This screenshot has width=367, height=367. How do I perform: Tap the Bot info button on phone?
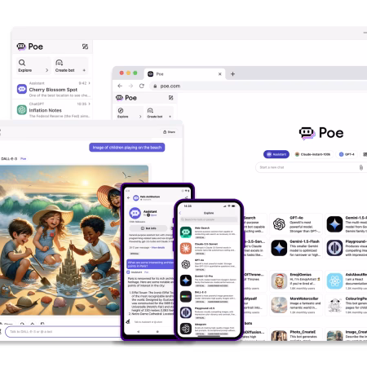(148, 228)
